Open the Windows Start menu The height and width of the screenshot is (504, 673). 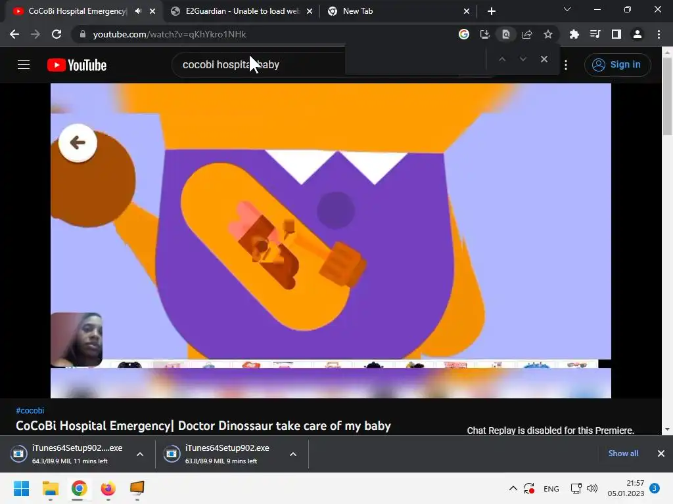(x=21, y=488)
